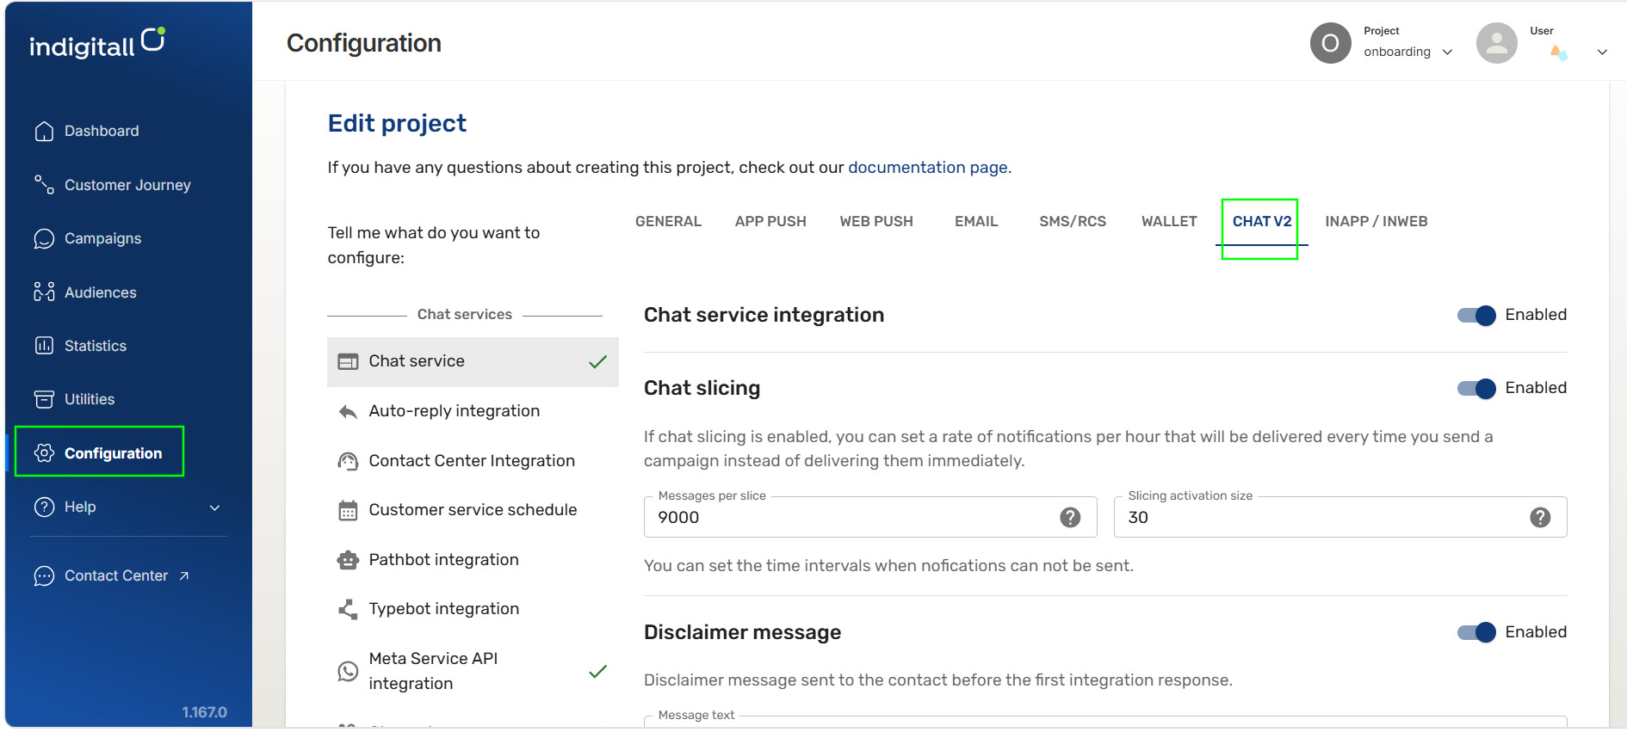Click the Messages per slice field
This screenshot has width=1627, height=732.
click(x=870, y=517)
